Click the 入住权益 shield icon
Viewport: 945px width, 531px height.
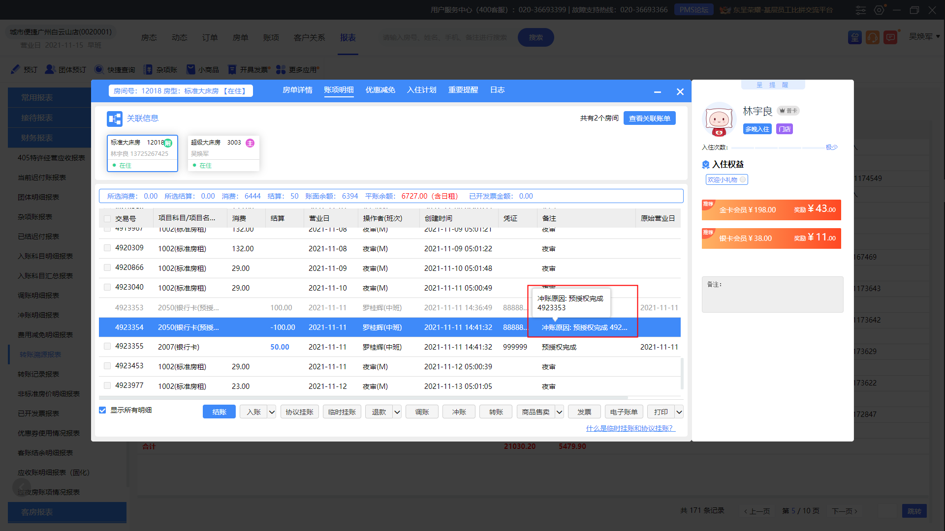coord(706,164)
